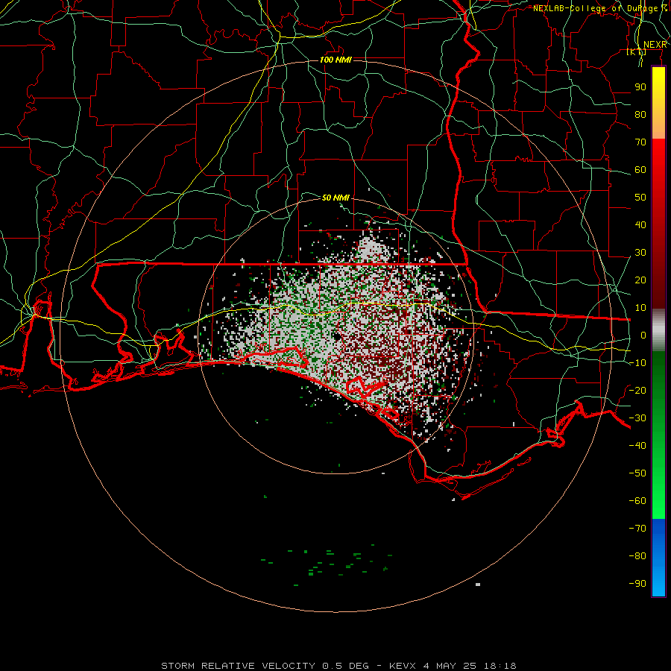671x671 pixels.
Task: Click the 50 NMI range ring label
Action: point(335,198)
